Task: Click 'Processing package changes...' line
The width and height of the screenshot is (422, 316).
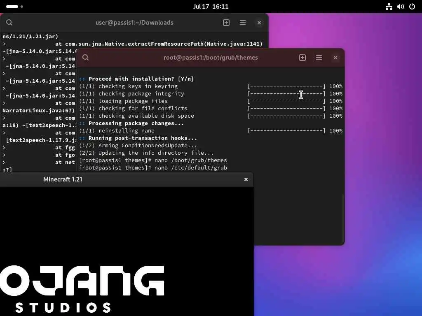Action: point(136,123)
